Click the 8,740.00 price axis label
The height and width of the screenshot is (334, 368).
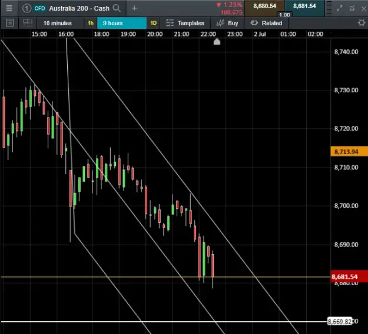(346, 52)
